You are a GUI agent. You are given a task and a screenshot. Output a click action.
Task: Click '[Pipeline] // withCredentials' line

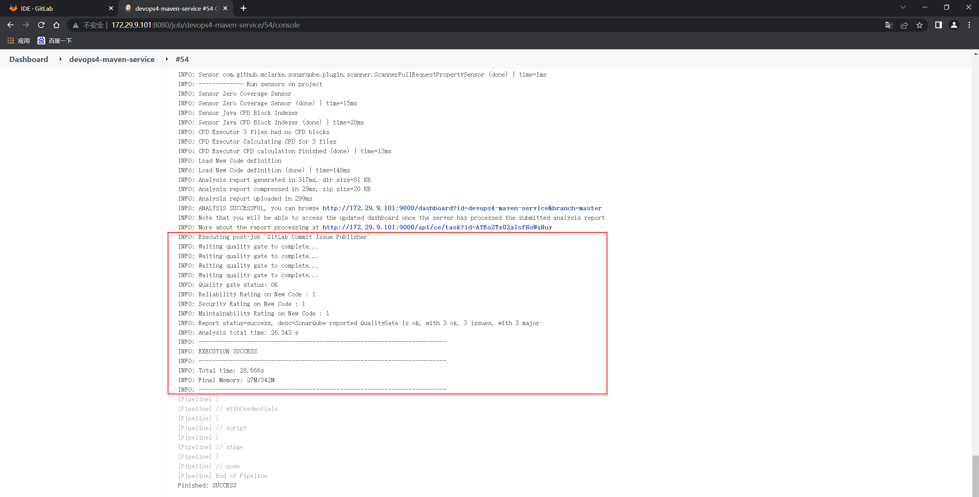(228, 409)
